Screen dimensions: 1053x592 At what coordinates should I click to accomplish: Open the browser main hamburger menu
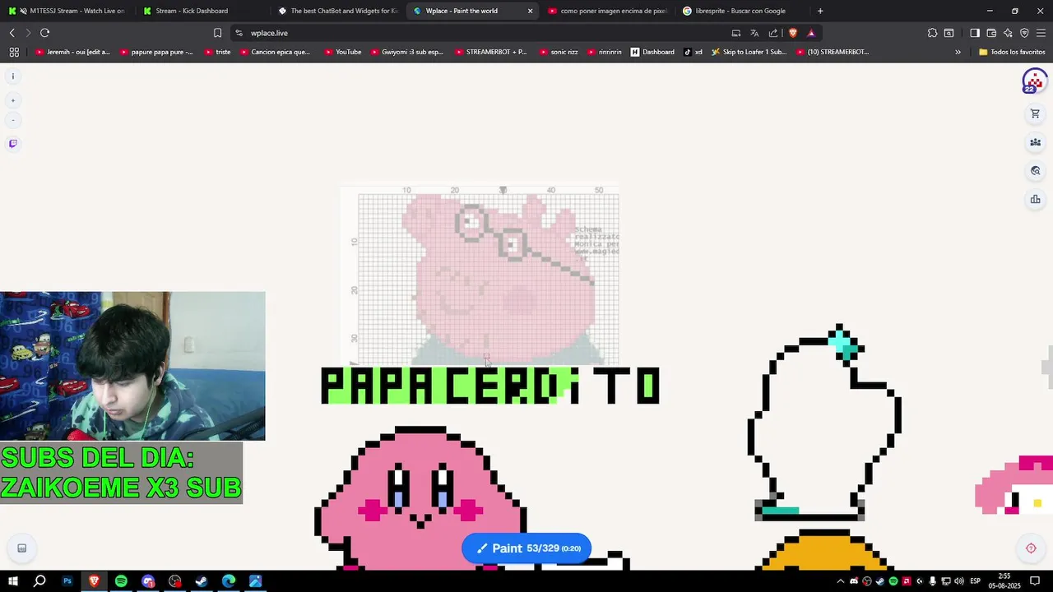point(1041,33)
